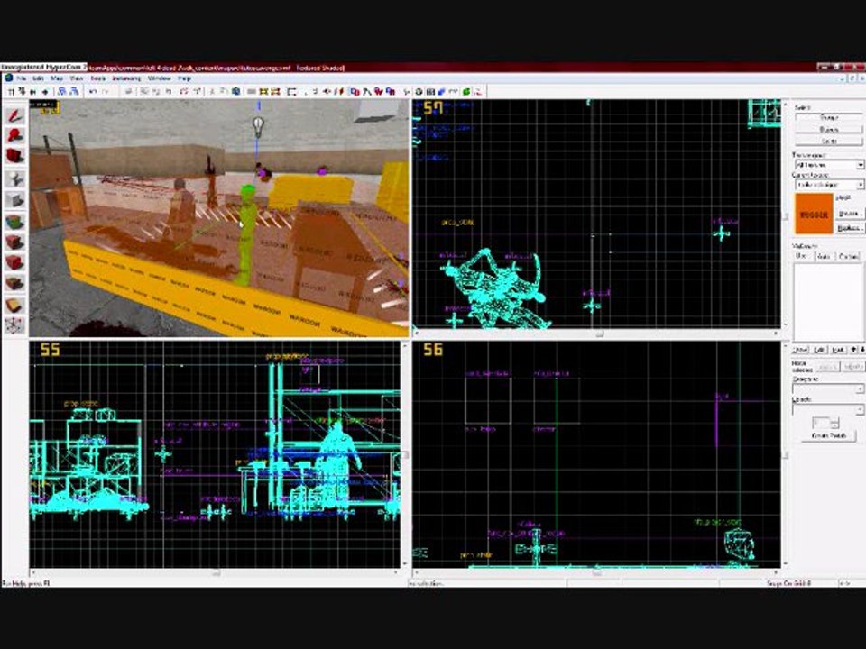The width and height of the screenshot is (866, 649).
Task: Click the Save Window State icon
Action: point(74,92)
